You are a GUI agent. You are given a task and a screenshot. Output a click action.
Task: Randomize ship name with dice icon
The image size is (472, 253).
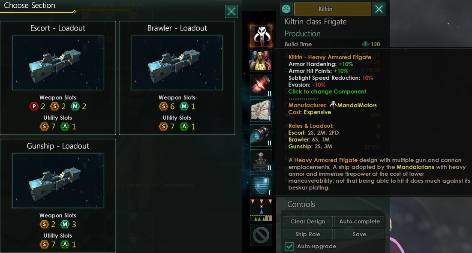click(x=286, y=9)
